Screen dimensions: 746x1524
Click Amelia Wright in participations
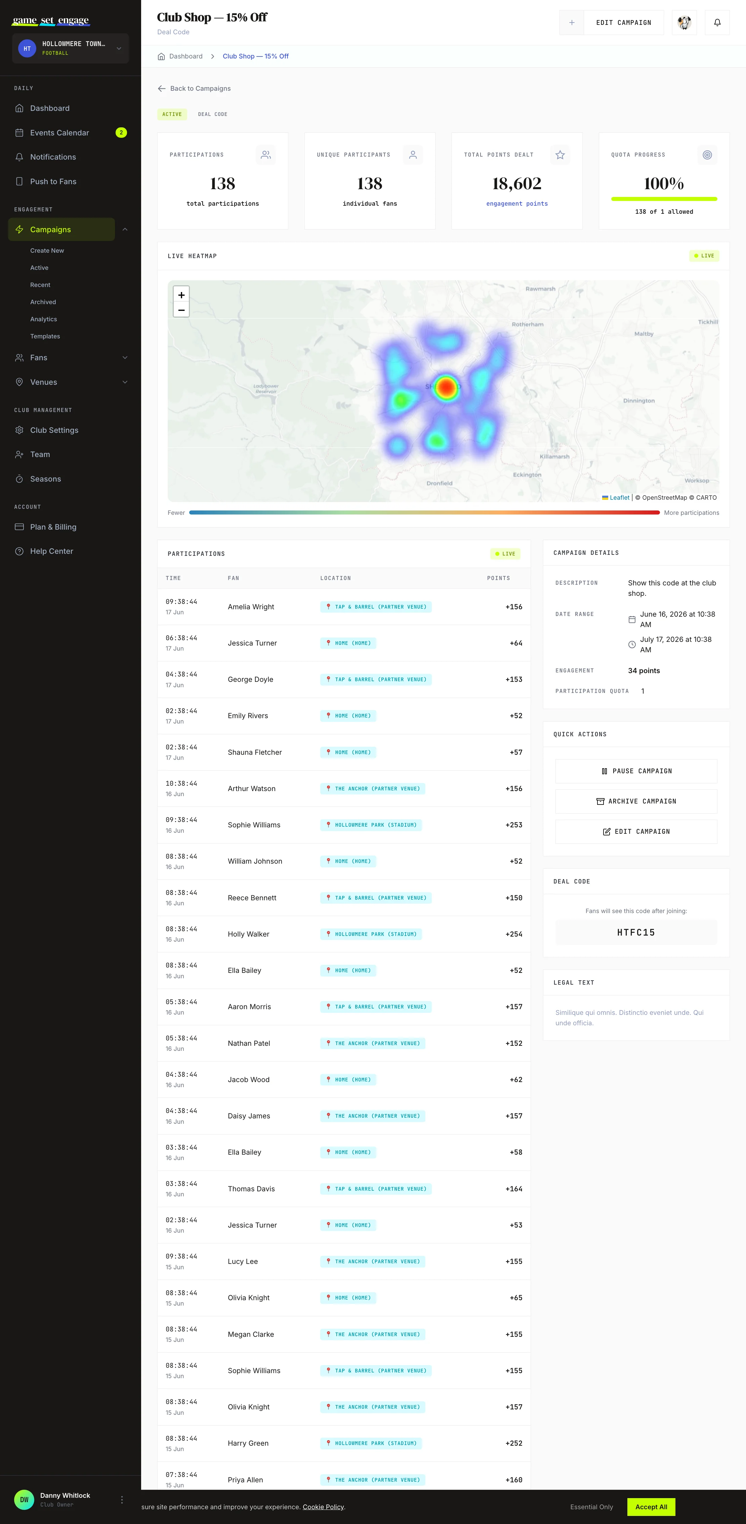[251, 607]
